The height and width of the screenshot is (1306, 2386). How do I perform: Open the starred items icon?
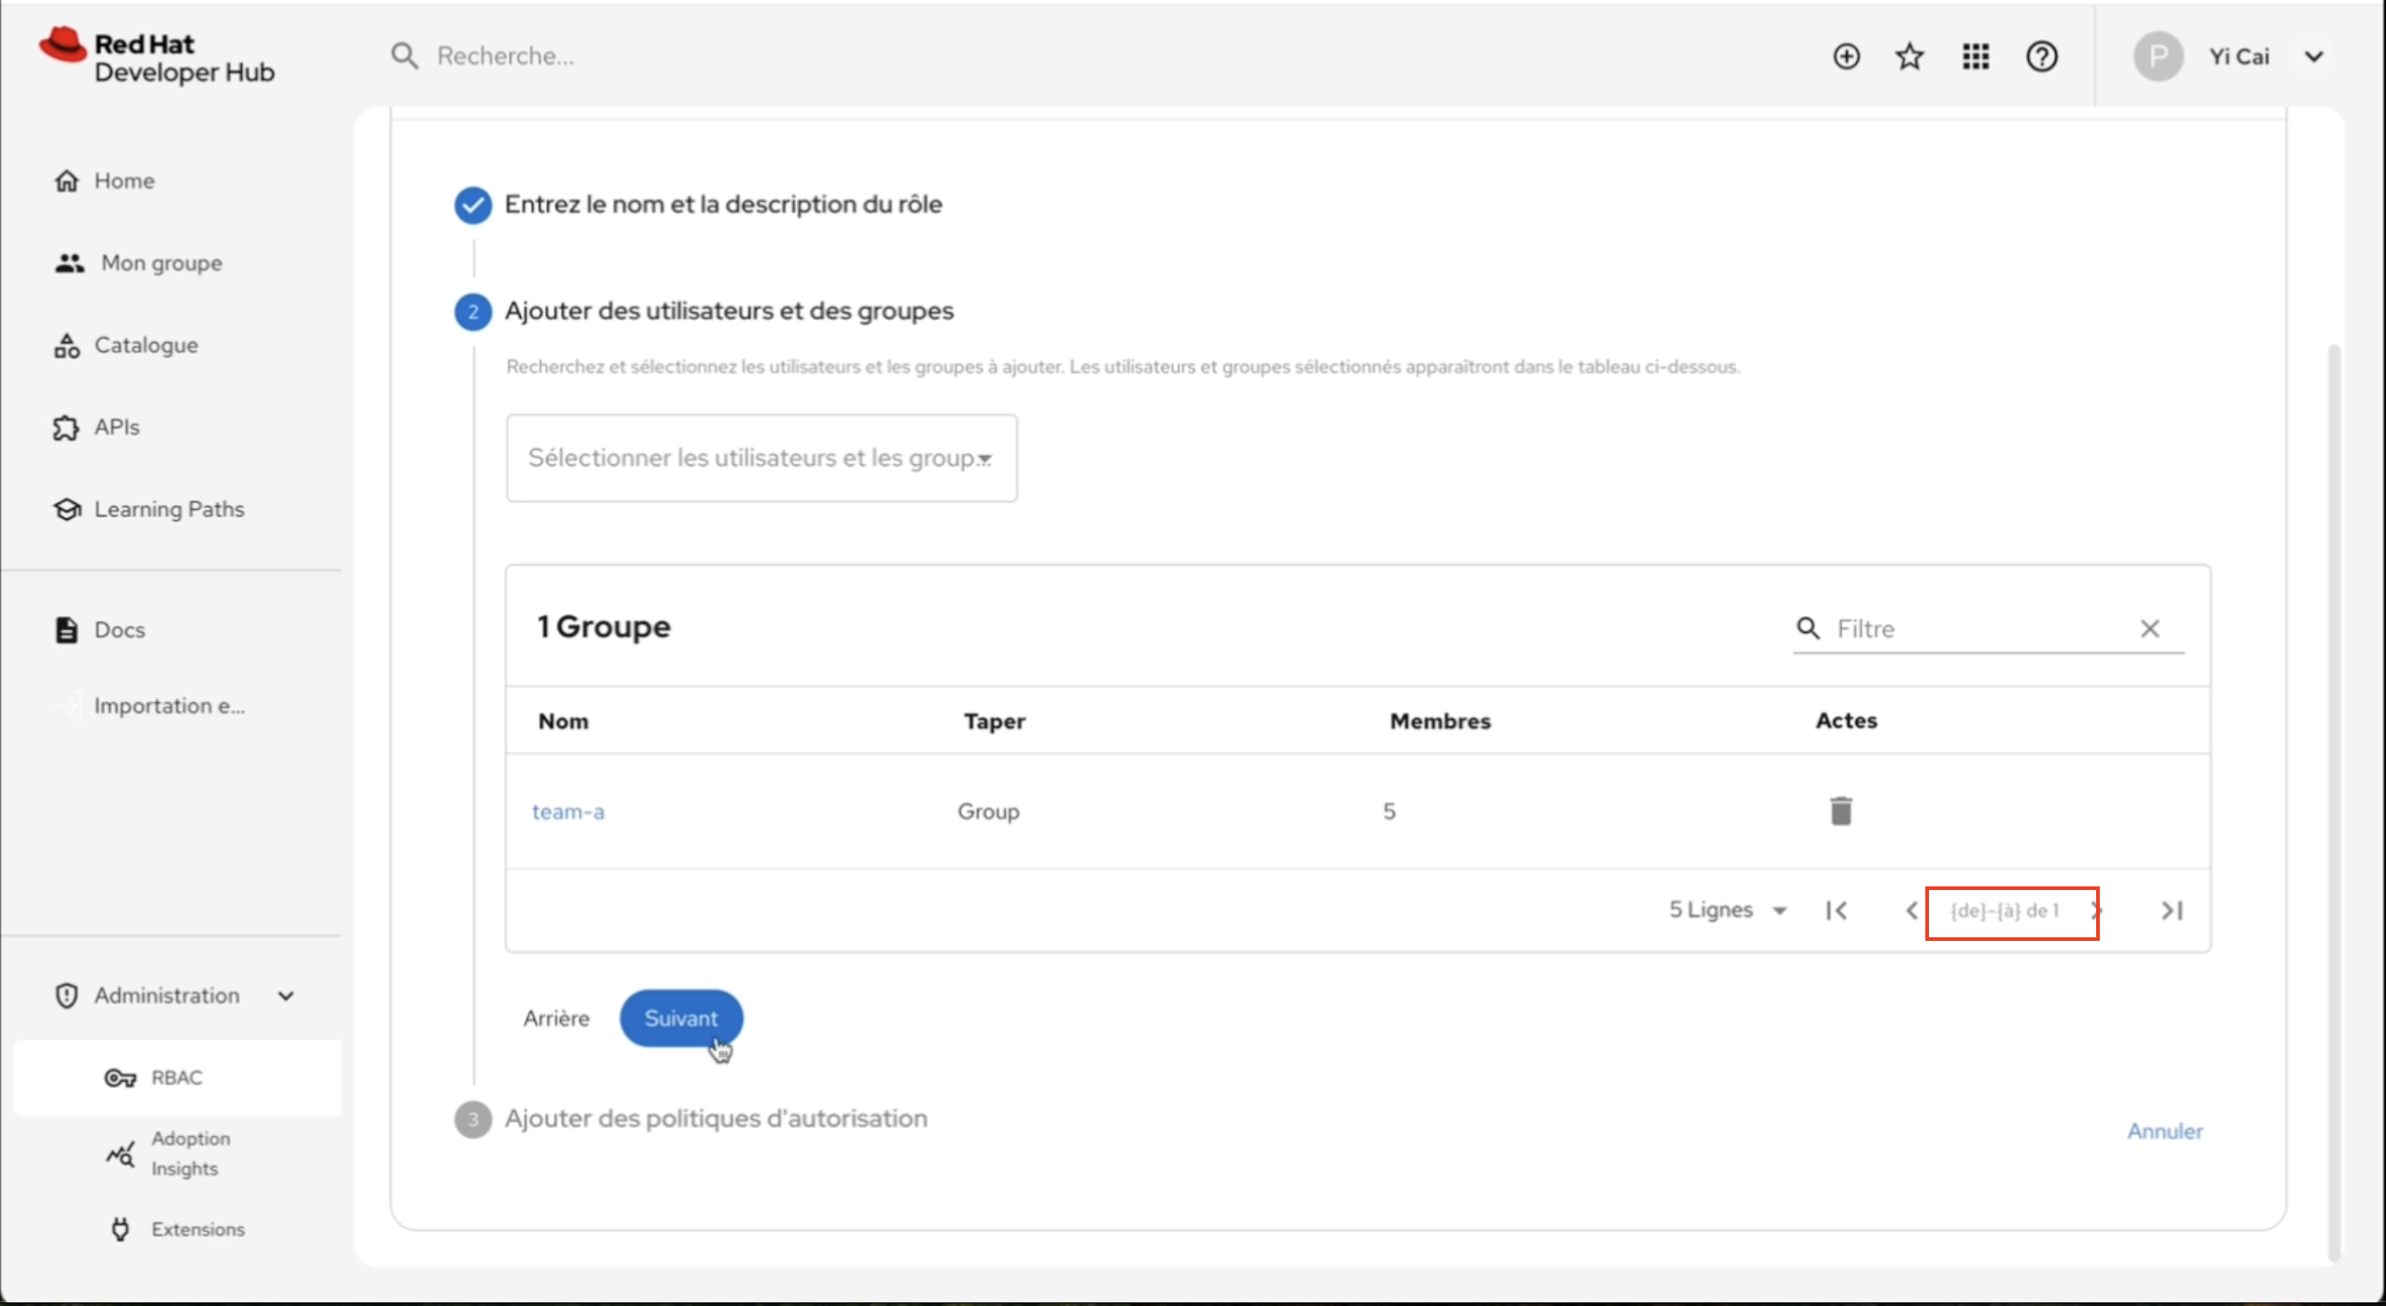click(1909, 56)
